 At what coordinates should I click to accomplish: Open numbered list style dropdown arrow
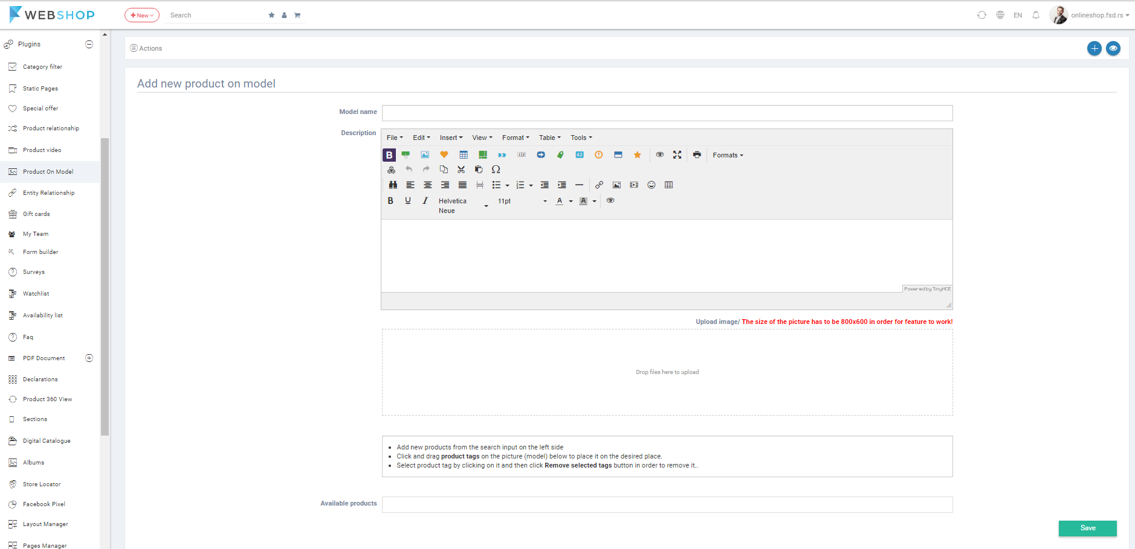(x=531, y=185)
